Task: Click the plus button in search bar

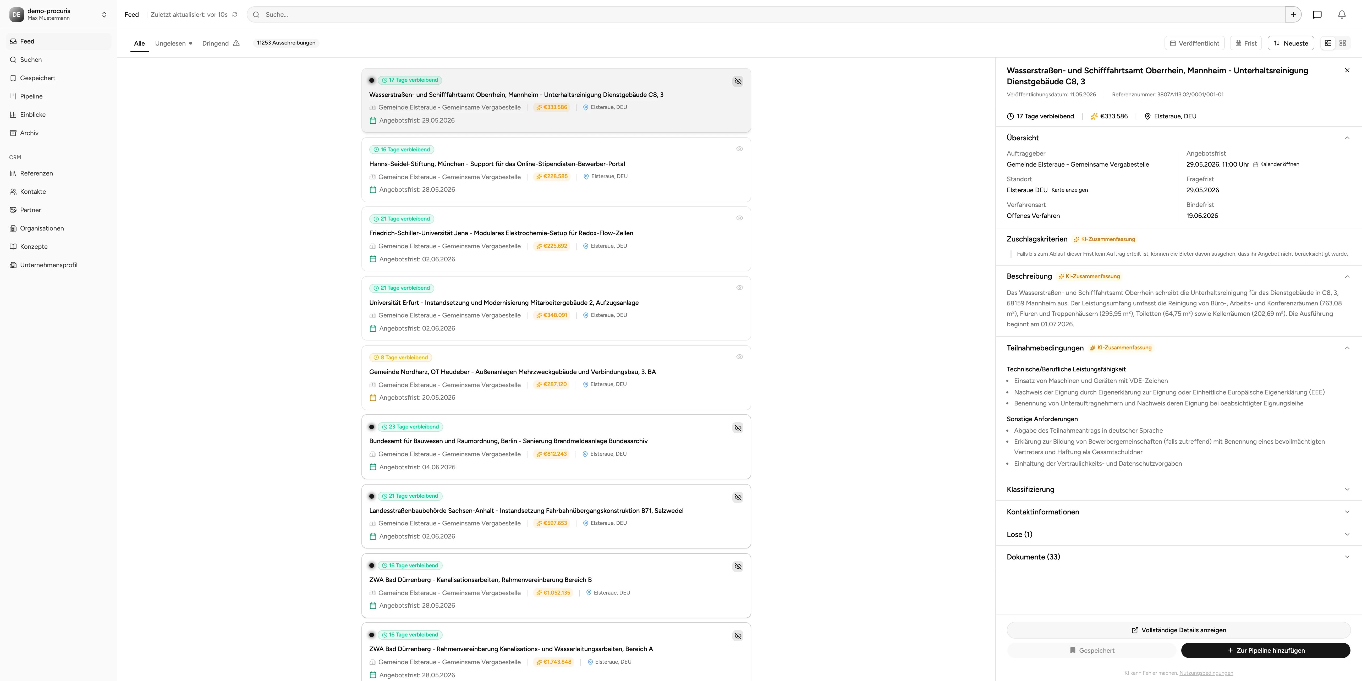Action: (1293, 14)
